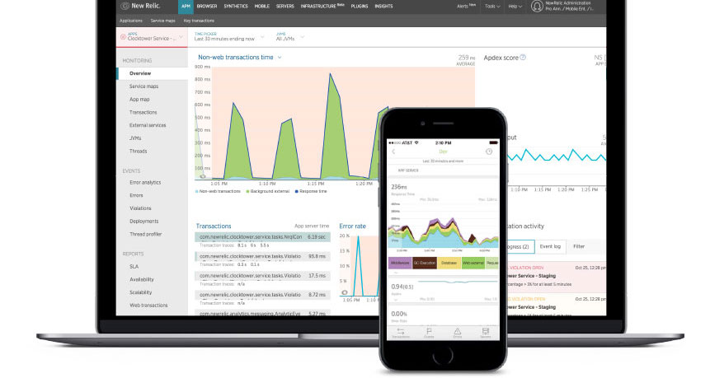Open the Service maps submenu item
The height and width of the screenshot is (378, 710).
pyautogui.click(x=163, y=21)
